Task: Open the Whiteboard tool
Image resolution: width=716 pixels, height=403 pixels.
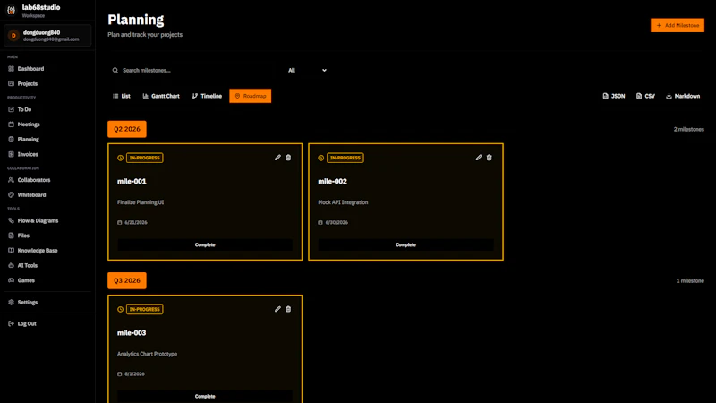Action: point(47,195)
